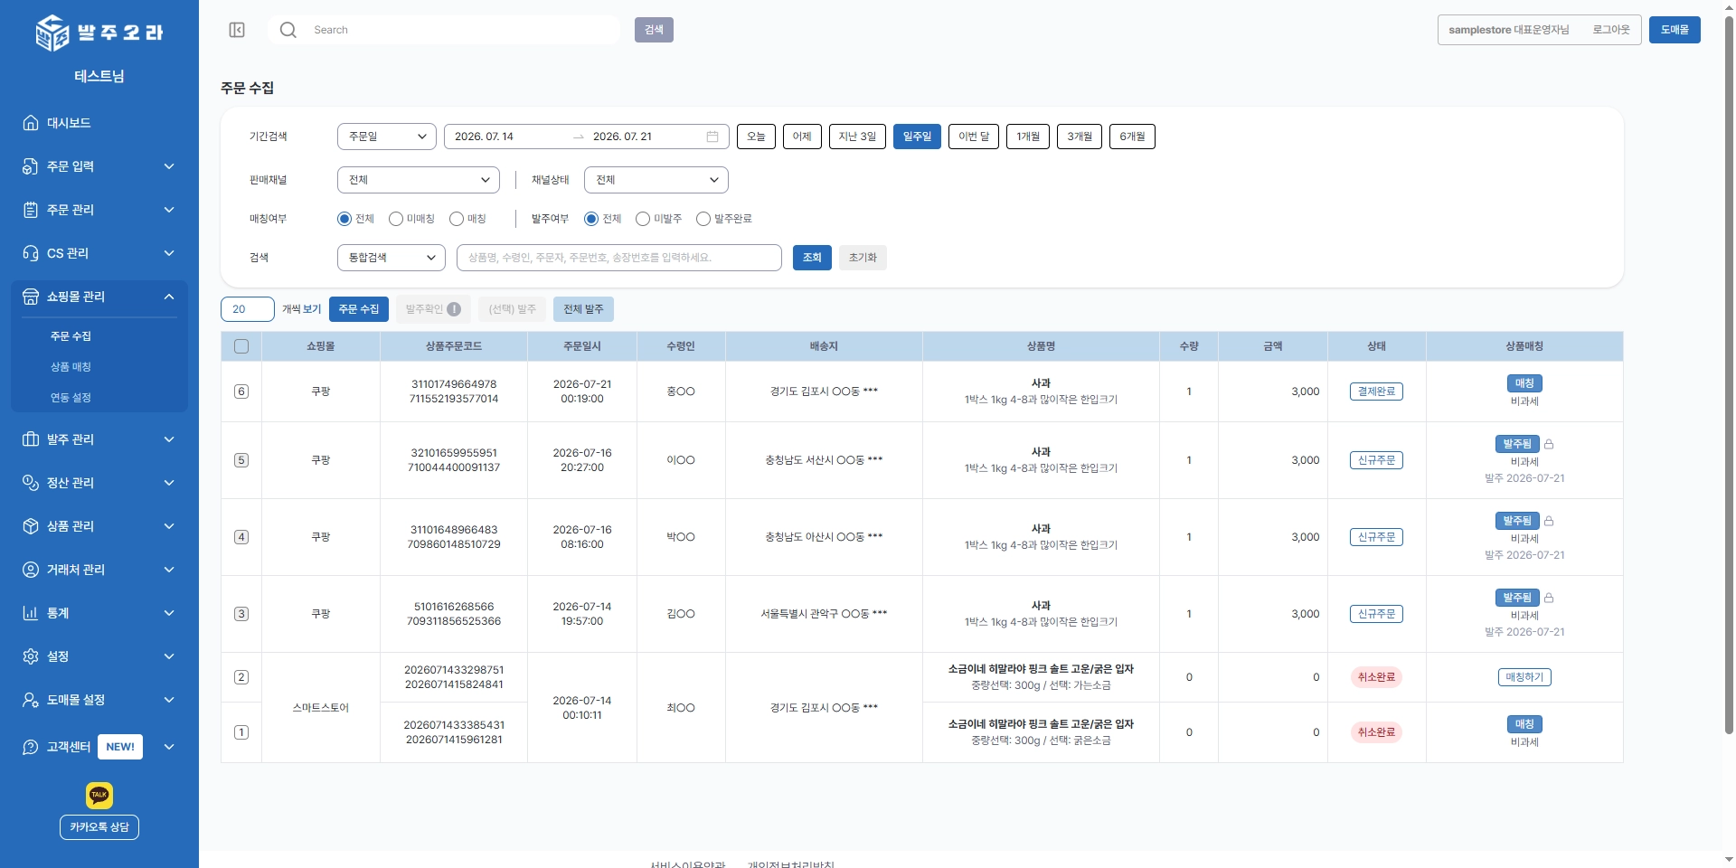Expand the 주문 입력 menu chevron
This screenshot has width=1736, height=868.
click(169, 166)
